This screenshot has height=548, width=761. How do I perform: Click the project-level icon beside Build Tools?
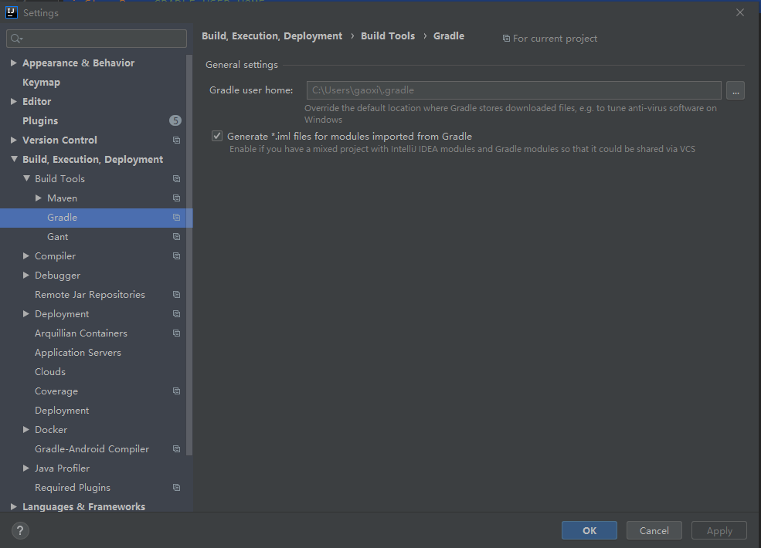[x=177, y=179]
